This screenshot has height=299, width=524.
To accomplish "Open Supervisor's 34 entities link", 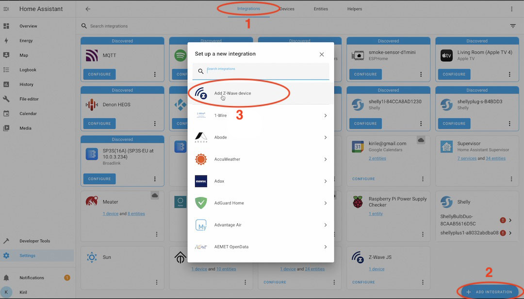I will 495,158.
